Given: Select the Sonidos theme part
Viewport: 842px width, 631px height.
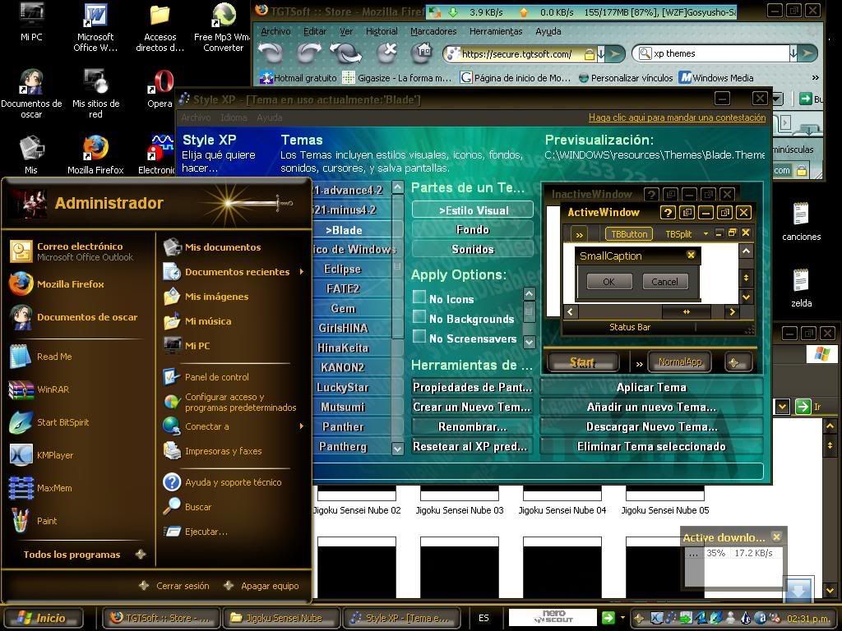Looking at the screenshot, I should tap(473, 250).
